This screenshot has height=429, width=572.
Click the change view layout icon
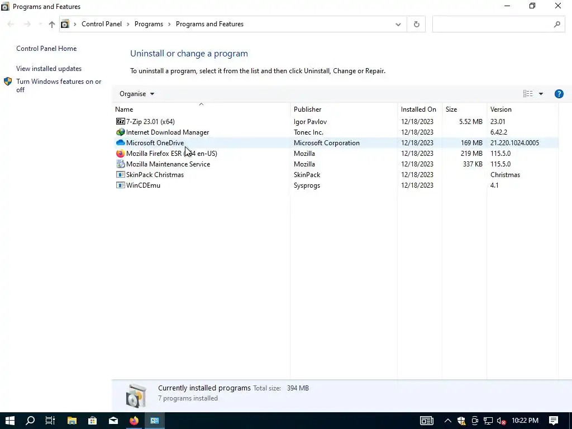pos(528,94)
